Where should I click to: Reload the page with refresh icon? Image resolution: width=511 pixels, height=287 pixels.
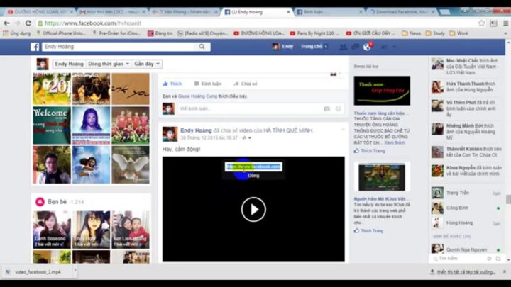(x=28, y=23)
